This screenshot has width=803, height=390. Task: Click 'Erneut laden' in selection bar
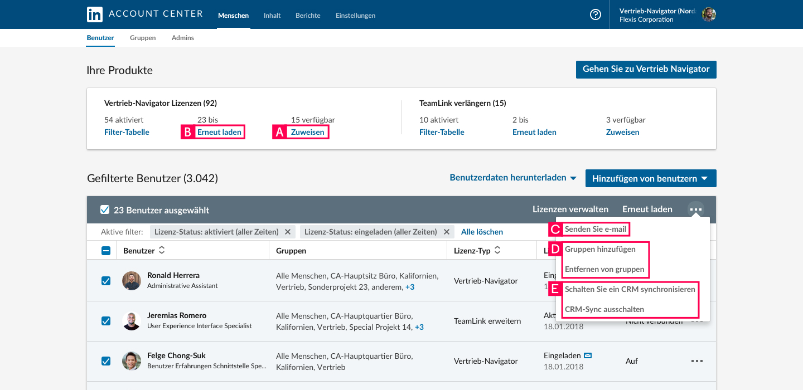(x=647, y=209)
